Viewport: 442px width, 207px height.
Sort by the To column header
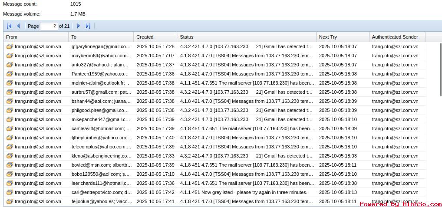coord(101,37)
